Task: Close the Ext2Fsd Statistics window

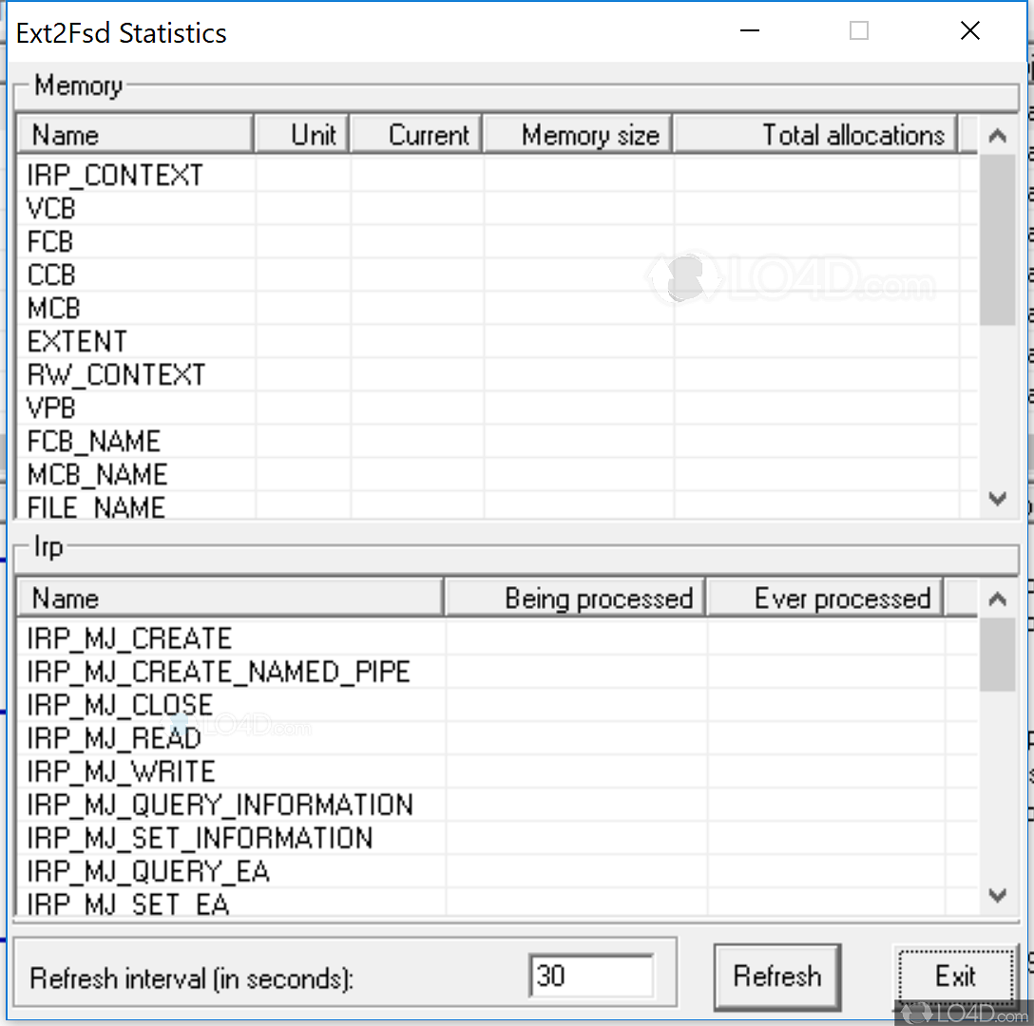Action: point(969,30)
